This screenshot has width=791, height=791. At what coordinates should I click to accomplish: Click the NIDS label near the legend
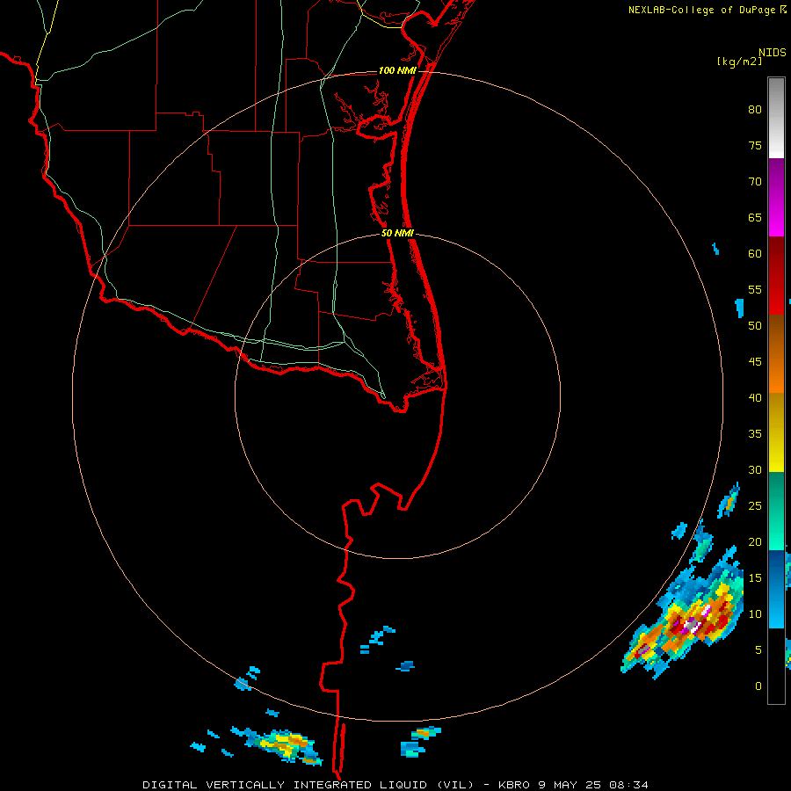pos(773,53)
